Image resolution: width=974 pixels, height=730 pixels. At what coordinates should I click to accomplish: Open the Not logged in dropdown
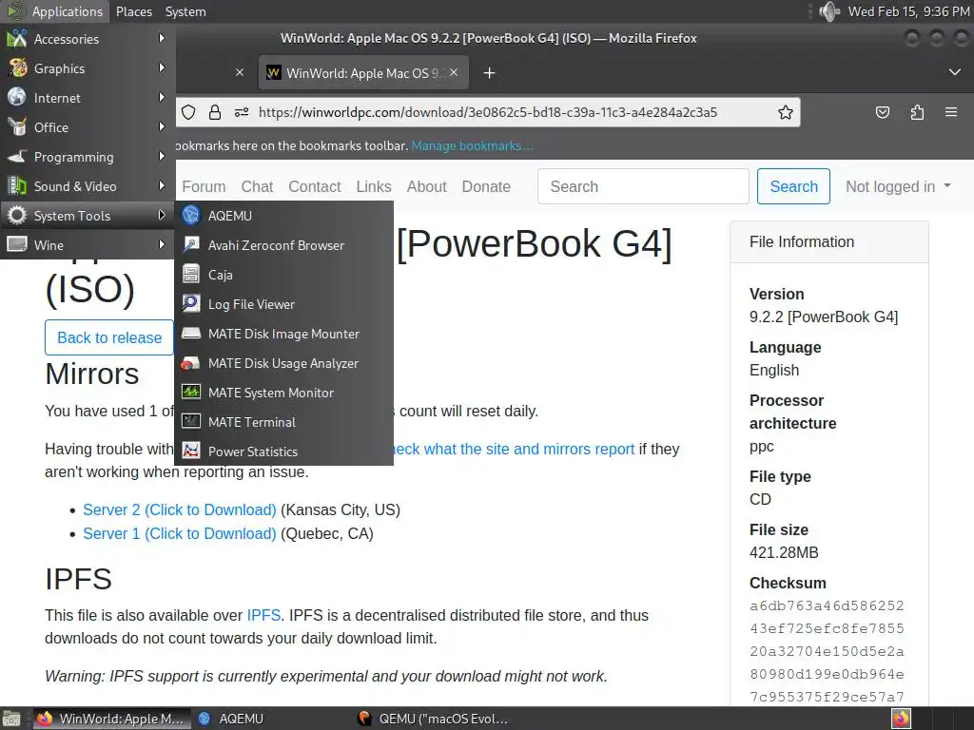898,186
